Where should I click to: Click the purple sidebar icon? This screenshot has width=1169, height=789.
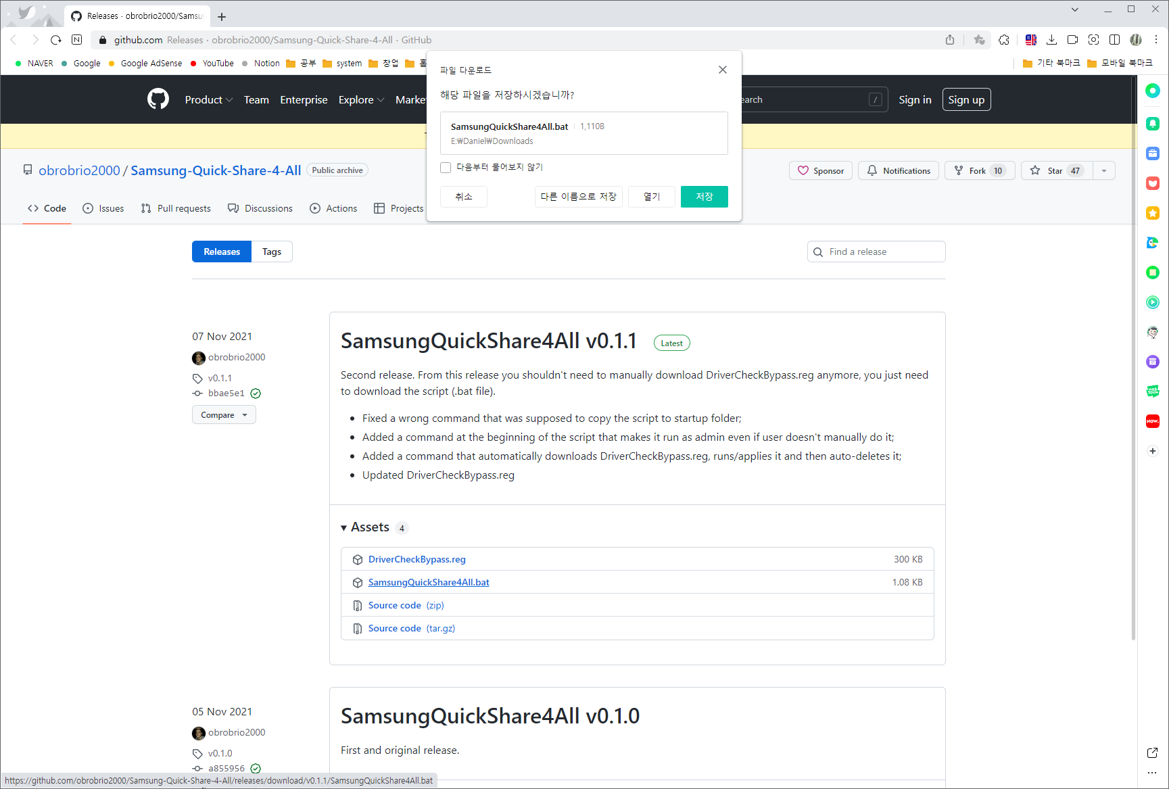click(1153, 362)
